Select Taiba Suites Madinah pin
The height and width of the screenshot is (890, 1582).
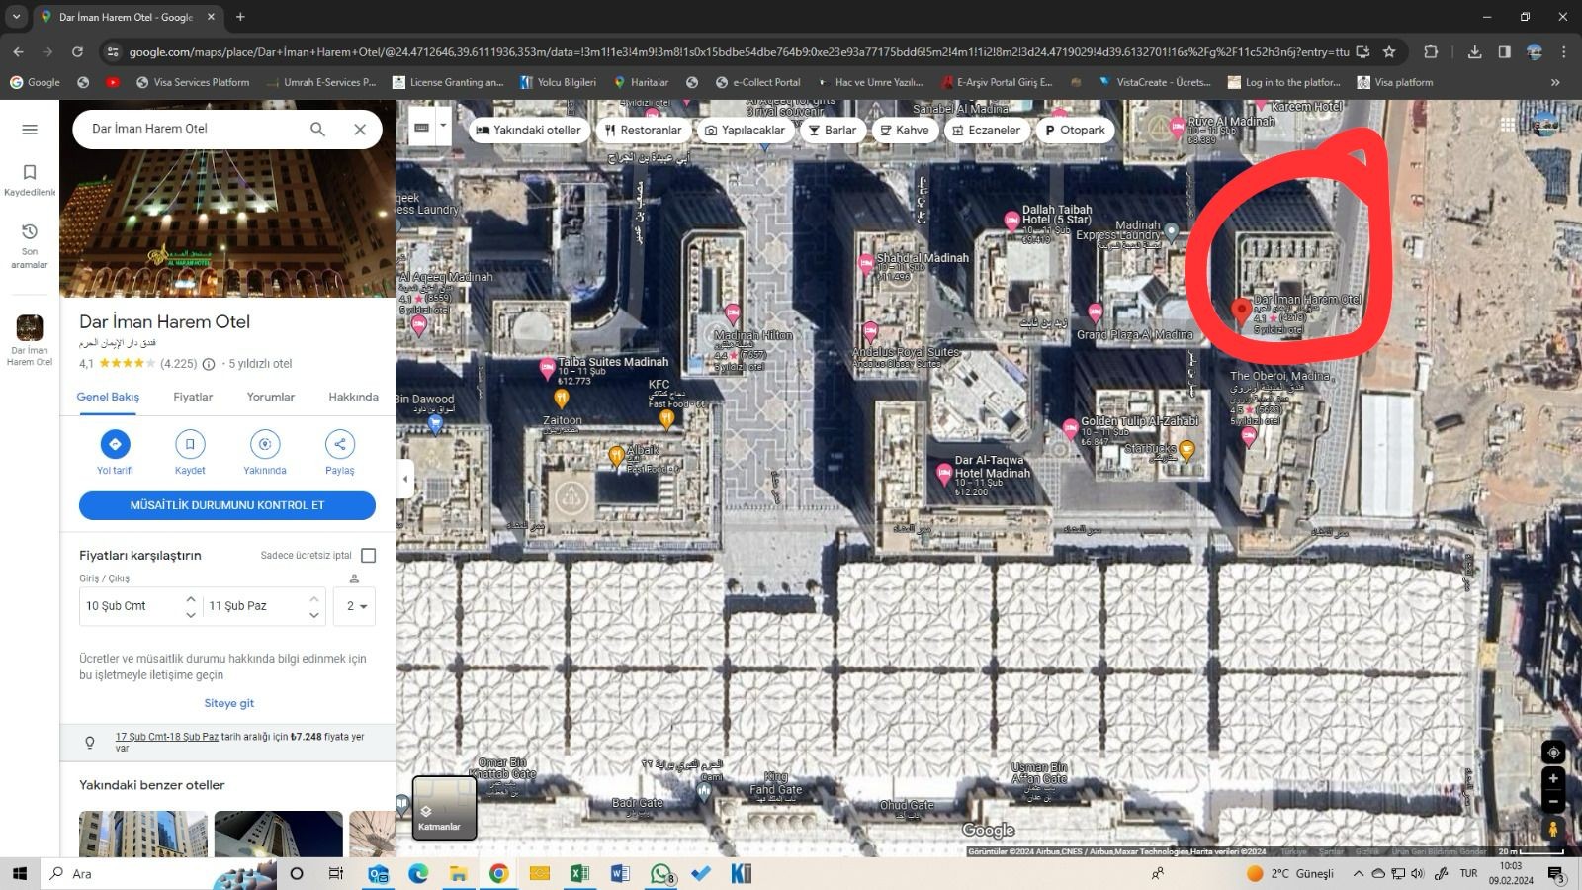547,369
